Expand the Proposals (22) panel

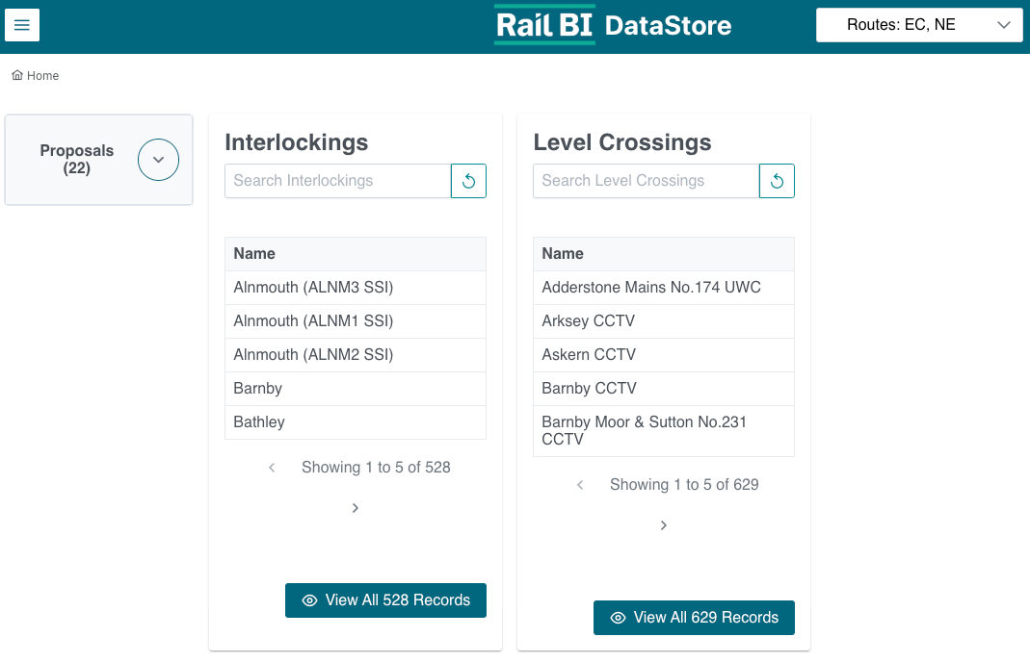pos(158,160)
